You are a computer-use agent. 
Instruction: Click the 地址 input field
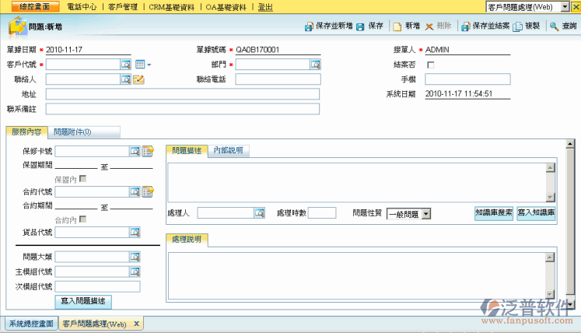[x=183, y=93]
